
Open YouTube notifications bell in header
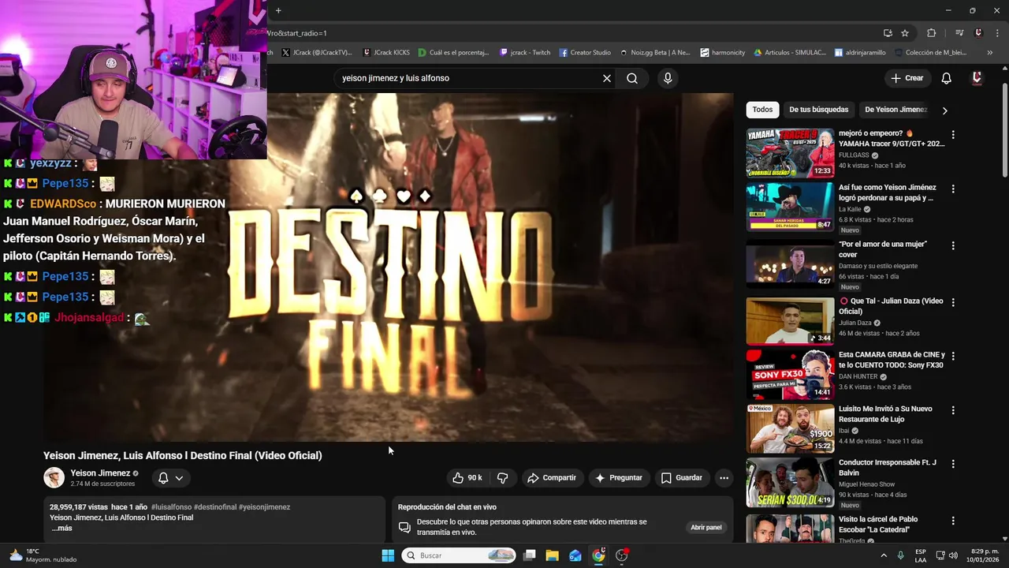click(947, 78)
